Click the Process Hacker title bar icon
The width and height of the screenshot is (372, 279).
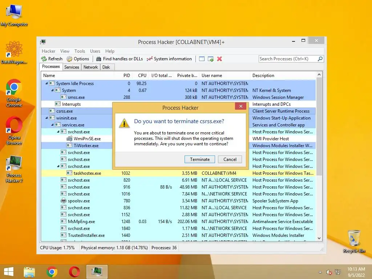click(x=43, y=42)
